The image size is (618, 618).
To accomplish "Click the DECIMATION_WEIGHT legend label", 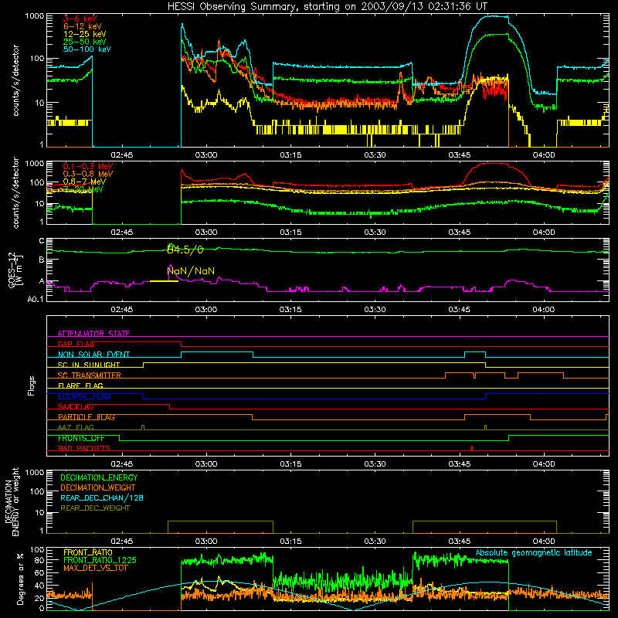I will point(98,487).
